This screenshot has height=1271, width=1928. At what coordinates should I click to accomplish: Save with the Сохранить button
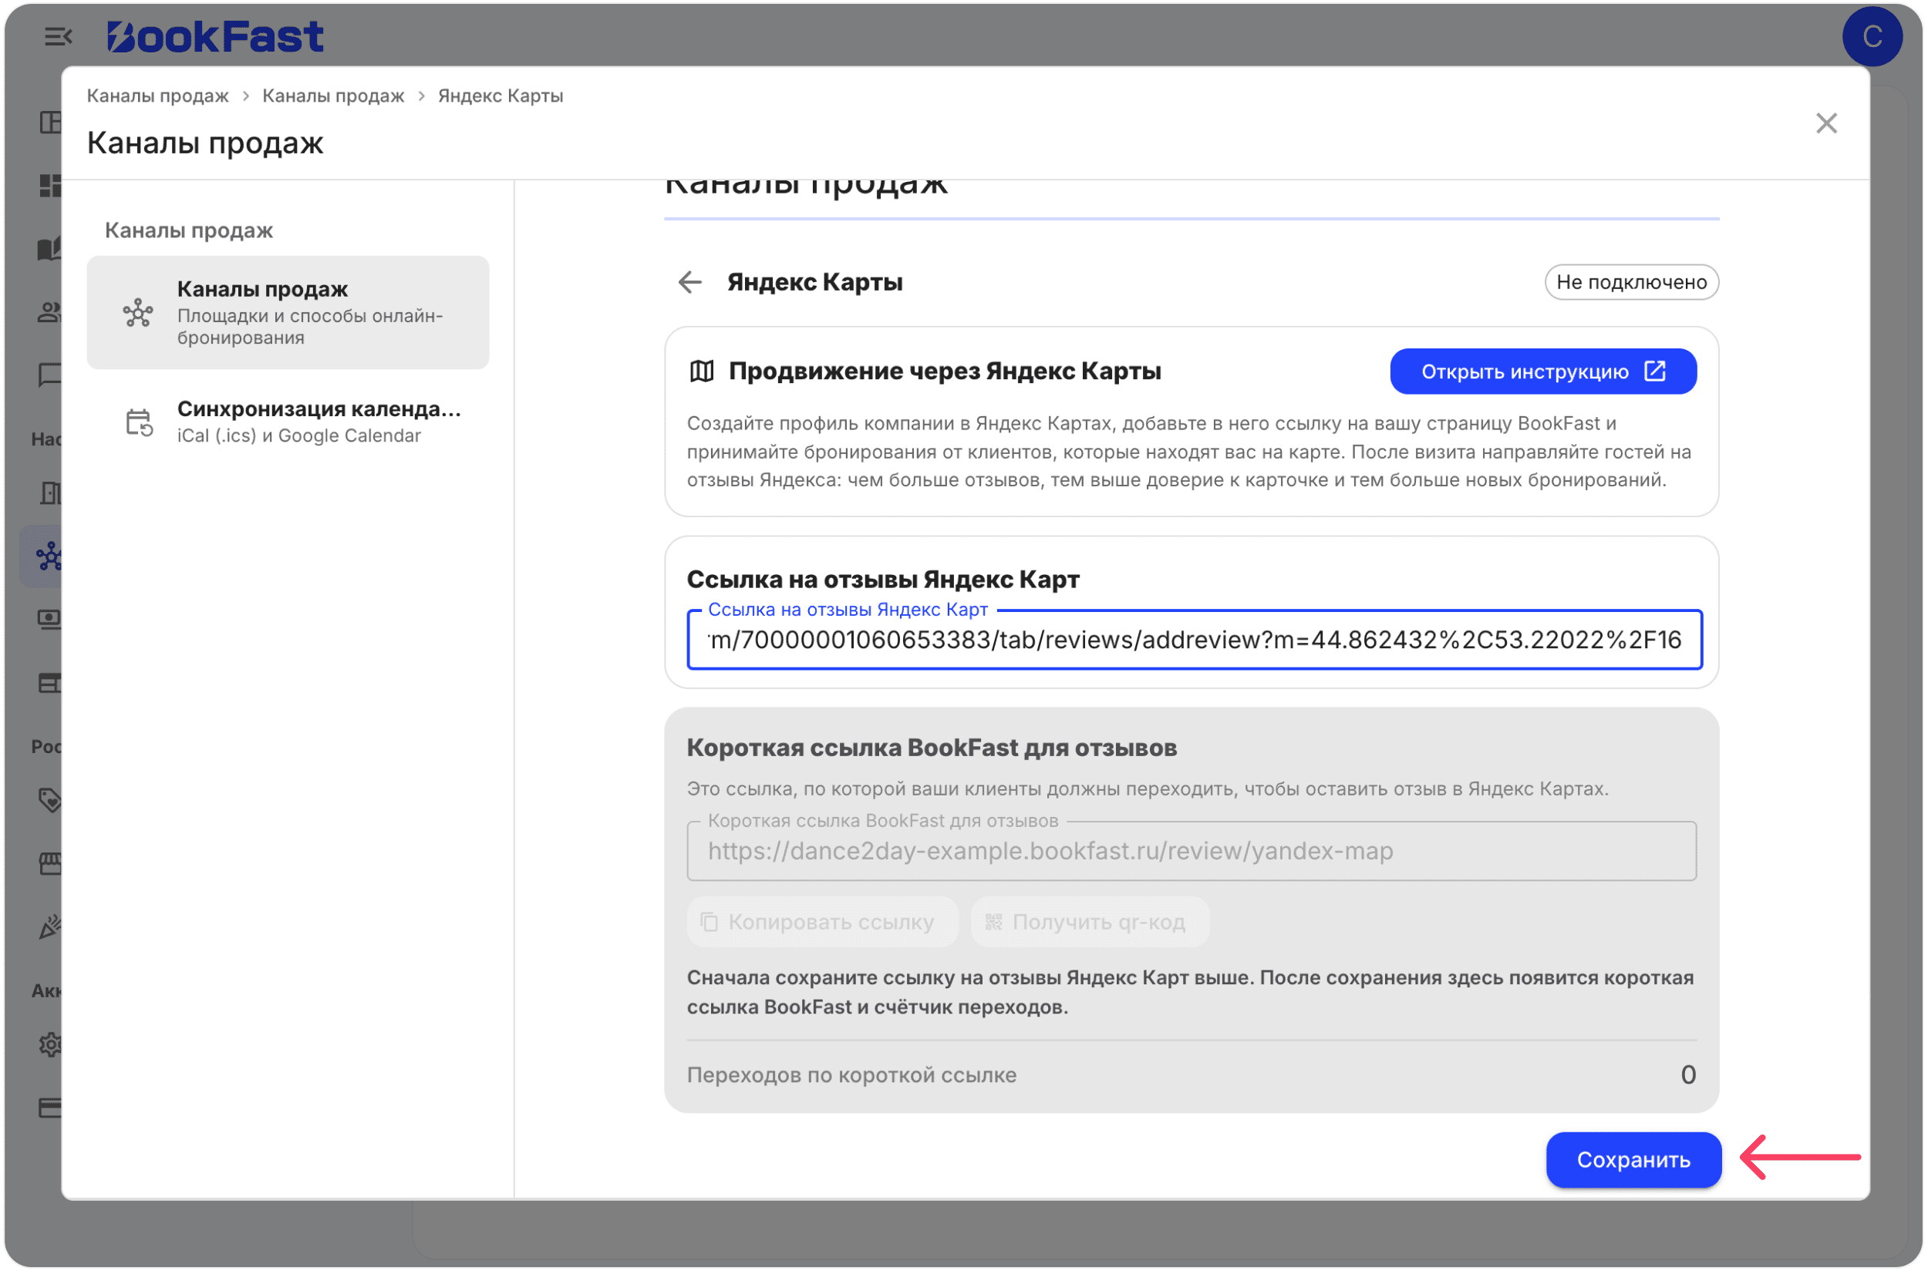pos(1633,1160)
